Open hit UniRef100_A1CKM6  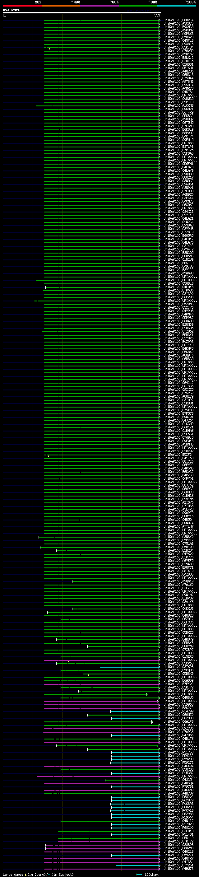[x=178, y=105]
